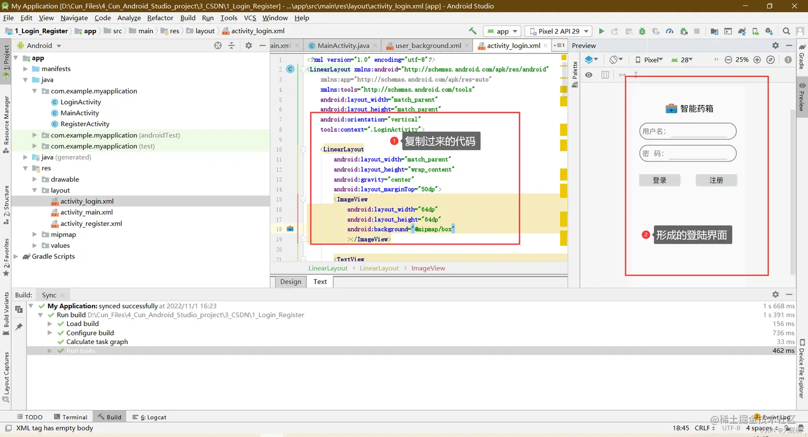This screenshot has width=808, height=437.
Task: Toggle the preview view options eye icon
Action: point(588,75)
